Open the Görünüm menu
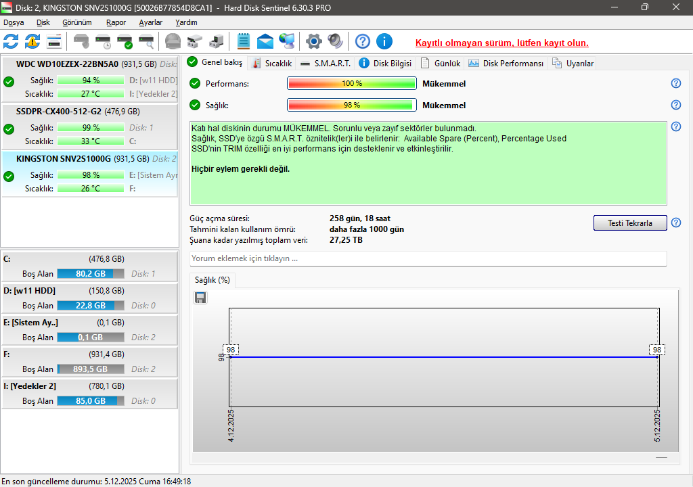 point(77,22)
